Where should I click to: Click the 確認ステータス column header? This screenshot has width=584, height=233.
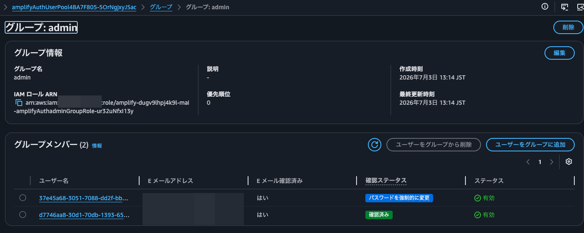[x=386, y=181]
